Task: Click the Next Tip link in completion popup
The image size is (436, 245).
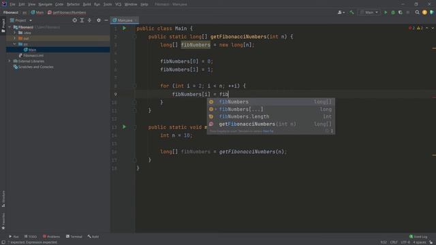Action: 268,131
